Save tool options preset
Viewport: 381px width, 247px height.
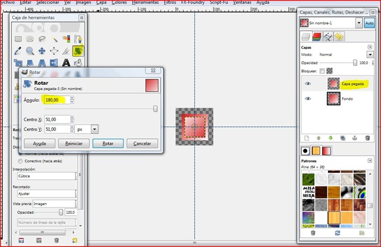[x=21, y=240]
